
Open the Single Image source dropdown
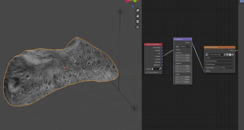(x=220, y=64)
